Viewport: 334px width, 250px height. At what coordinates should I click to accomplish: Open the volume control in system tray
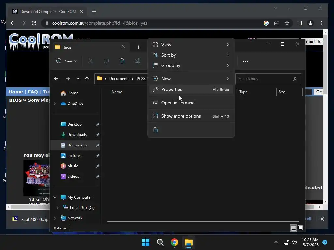294,242
